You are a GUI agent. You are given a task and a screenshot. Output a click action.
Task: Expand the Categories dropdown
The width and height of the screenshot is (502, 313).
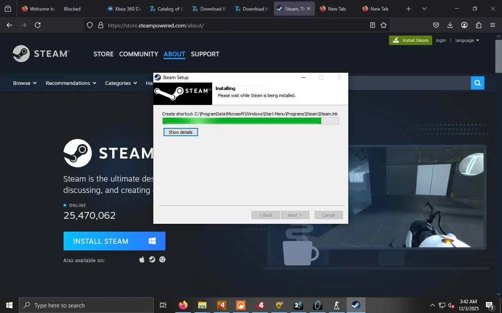pyautogui.click(x=121, y=83)
